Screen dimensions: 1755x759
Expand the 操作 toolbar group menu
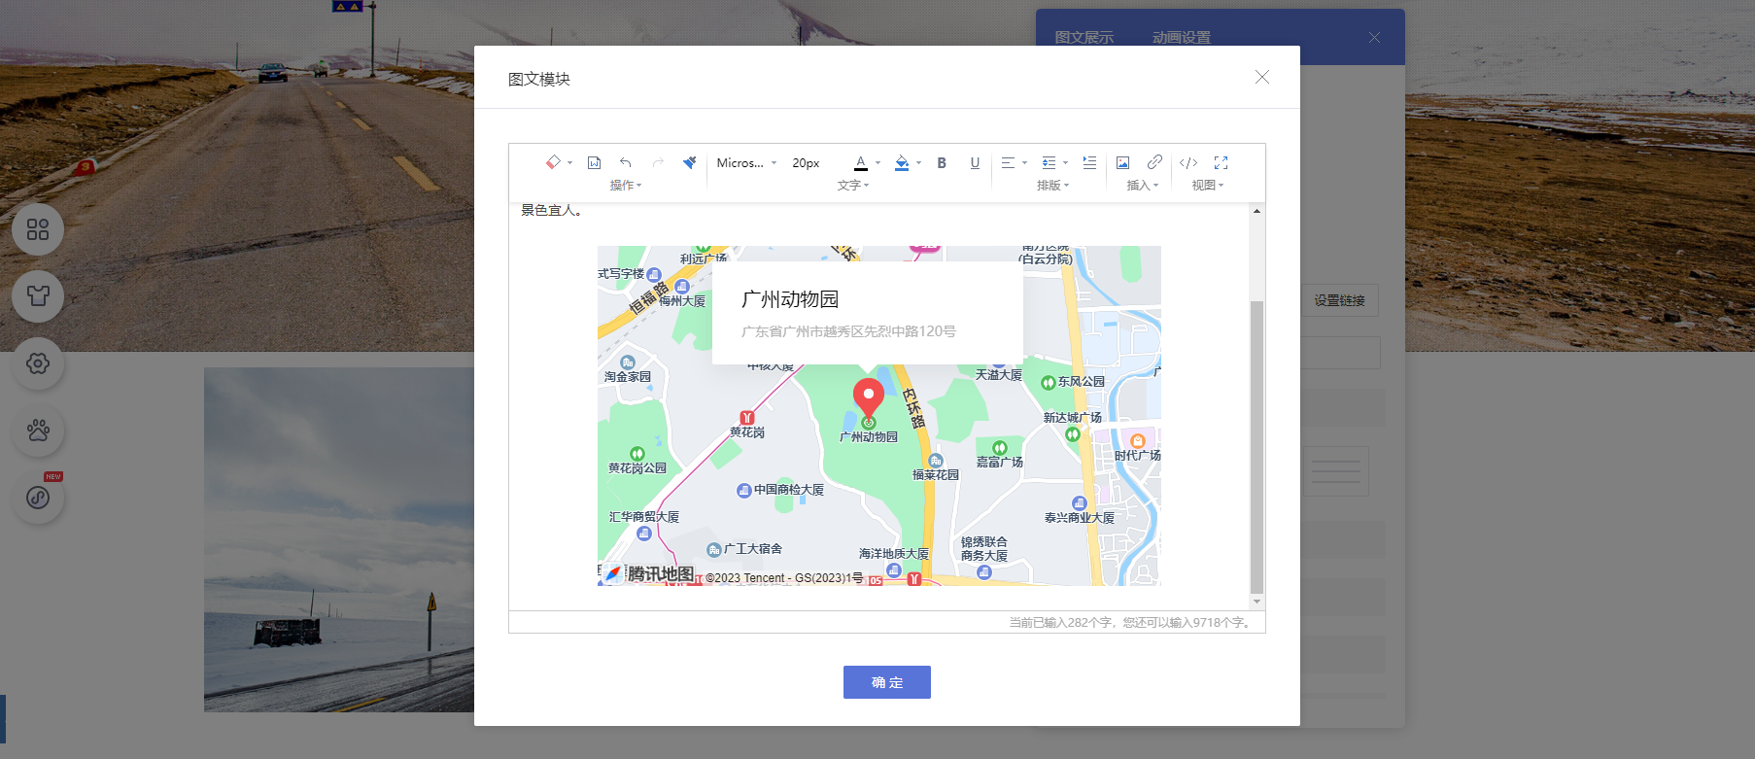coord(626,185)
